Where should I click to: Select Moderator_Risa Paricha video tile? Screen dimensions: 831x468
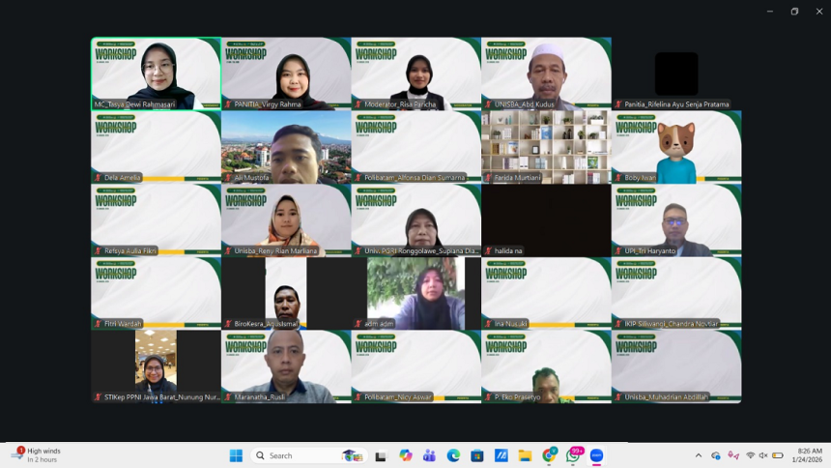coord(416,73)
